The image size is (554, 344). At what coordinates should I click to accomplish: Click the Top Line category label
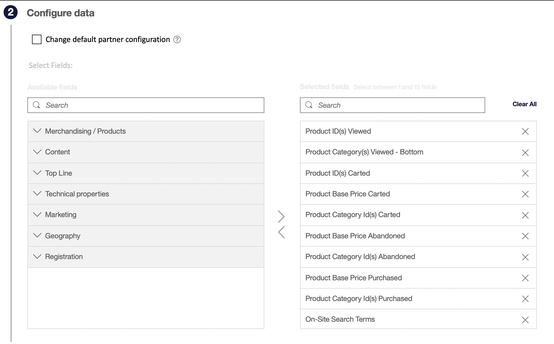pos(58,173)
